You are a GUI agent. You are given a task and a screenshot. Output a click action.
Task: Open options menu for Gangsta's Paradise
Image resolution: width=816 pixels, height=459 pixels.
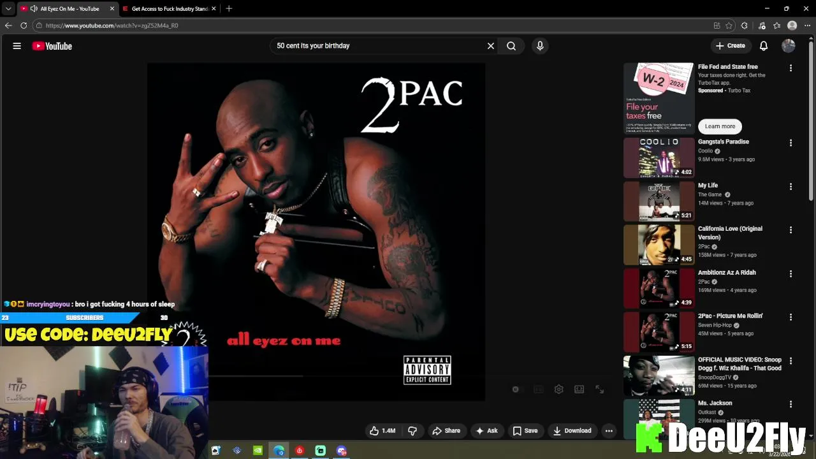790,143
